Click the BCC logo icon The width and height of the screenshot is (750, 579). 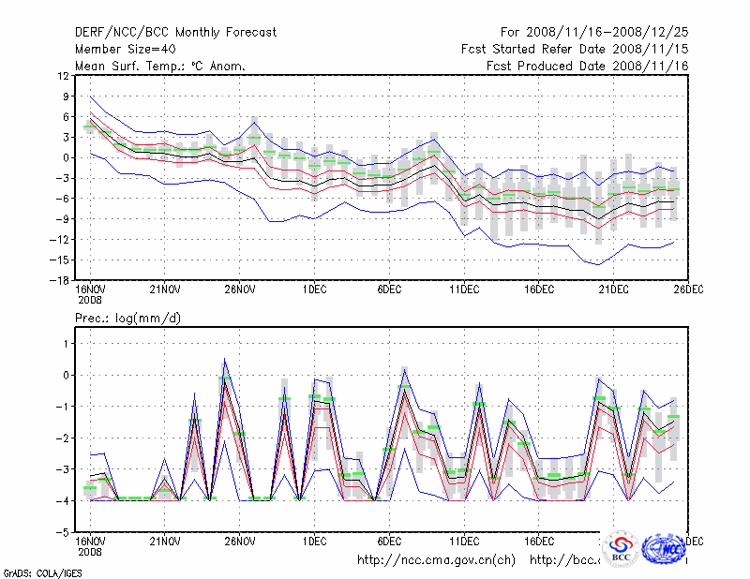[620, 550]
